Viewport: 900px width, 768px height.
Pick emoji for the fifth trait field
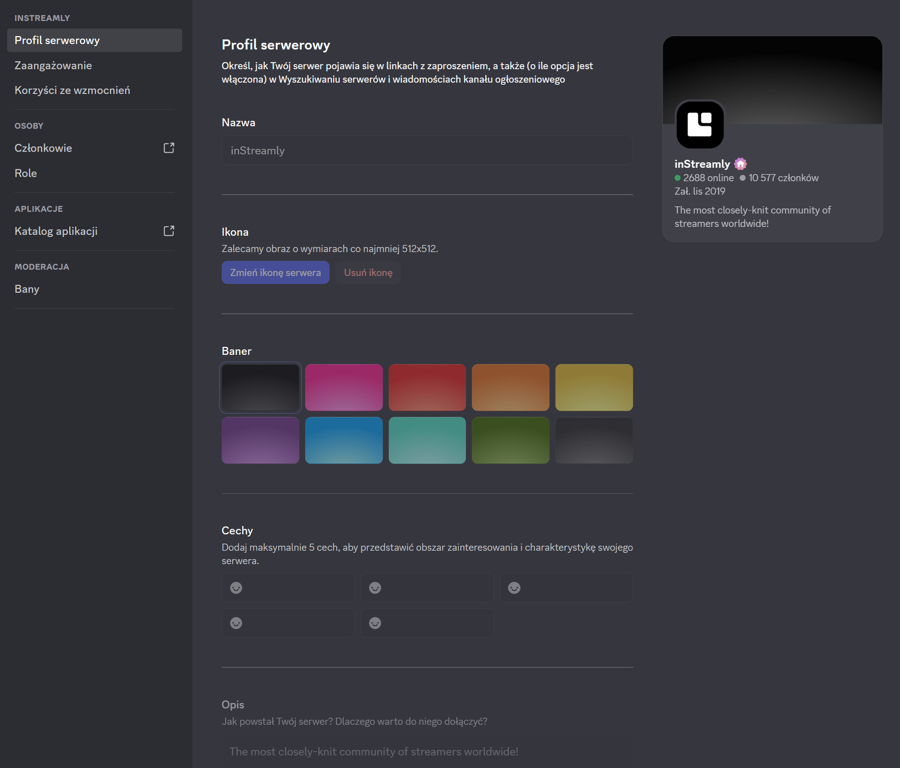(375, 622)
